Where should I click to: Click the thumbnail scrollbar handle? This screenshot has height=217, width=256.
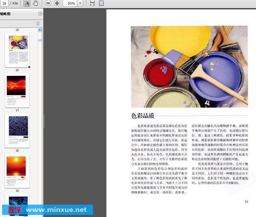(40, 40)
